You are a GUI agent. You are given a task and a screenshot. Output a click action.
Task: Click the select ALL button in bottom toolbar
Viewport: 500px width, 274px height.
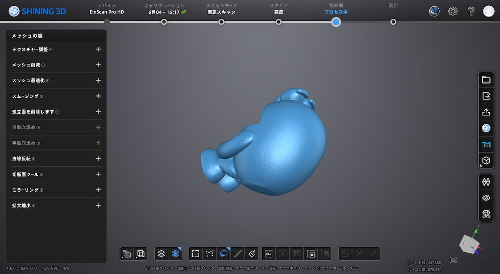click(x=269, y=254)
